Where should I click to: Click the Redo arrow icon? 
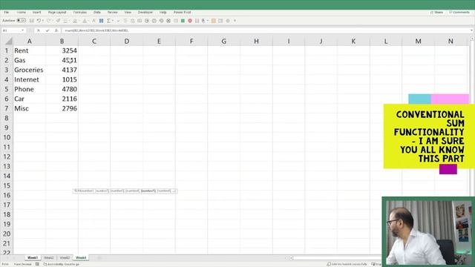point(49,21)
